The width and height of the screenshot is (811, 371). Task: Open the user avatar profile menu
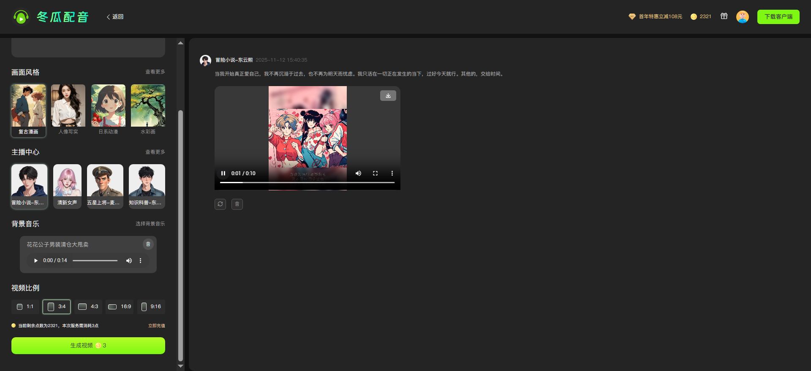click(742, 17)
